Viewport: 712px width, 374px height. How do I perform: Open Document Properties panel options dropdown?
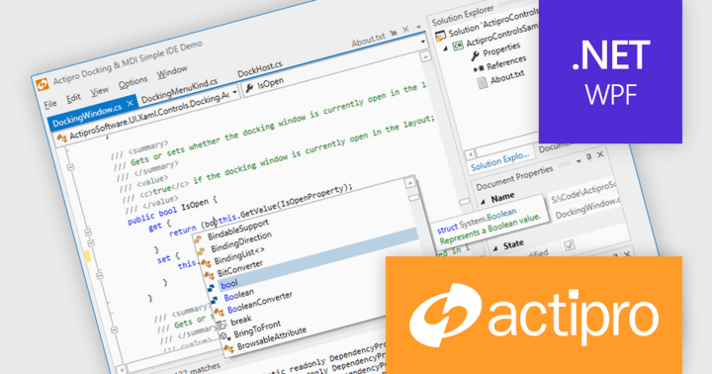tap(578, 160)
